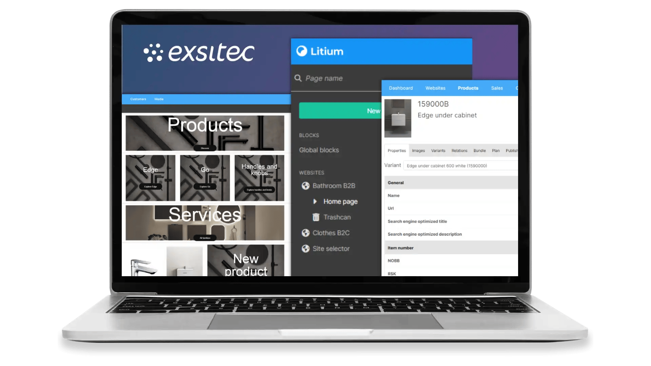Expand the Bundle tab in product details
Screen dimensions: 651x366
click(x=479, y=150)
